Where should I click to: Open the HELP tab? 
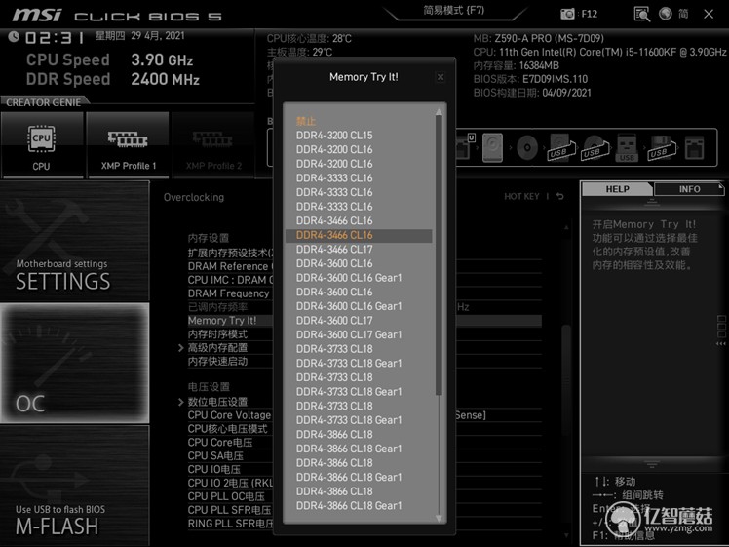pos(618,189)
